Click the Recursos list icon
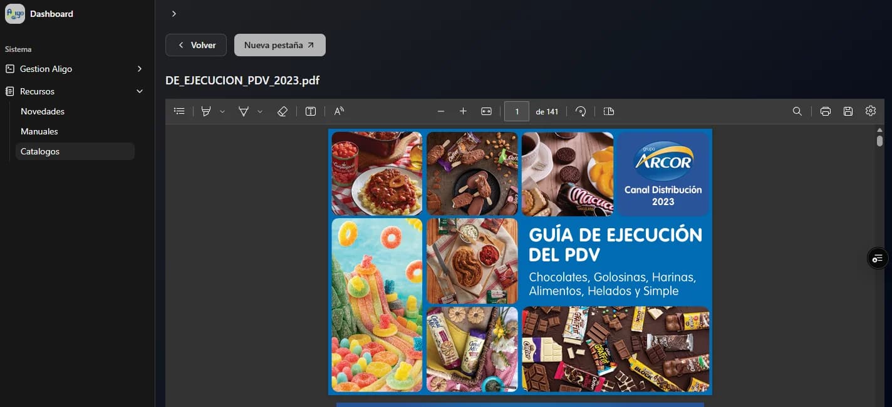892x407 pixels. coord(10,91)
